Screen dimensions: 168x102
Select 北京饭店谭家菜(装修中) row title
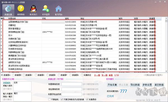18,42
